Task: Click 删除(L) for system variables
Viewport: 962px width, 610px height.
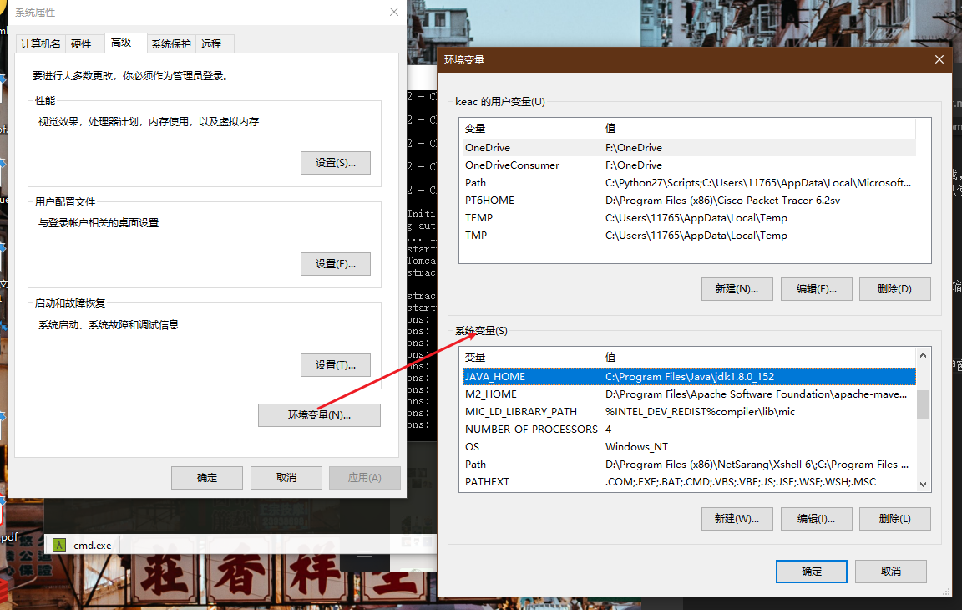Action: tap(894, 519)
